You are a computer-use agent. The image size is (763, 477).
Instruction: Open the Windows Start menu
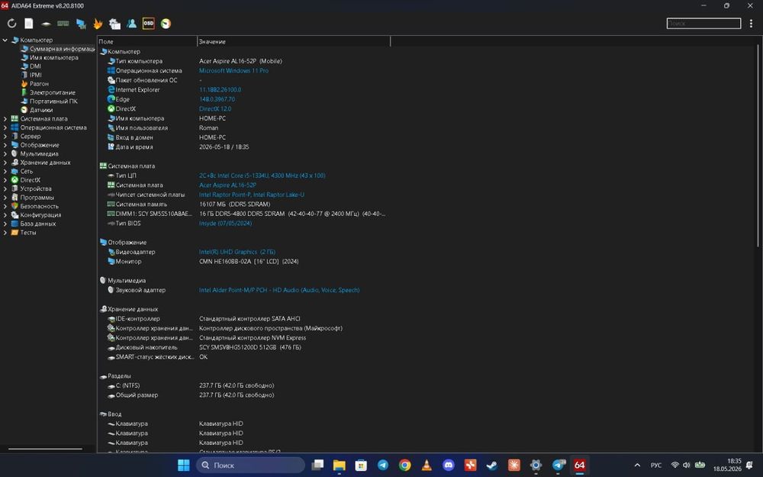pyautogui.click(x=183, y=466)
